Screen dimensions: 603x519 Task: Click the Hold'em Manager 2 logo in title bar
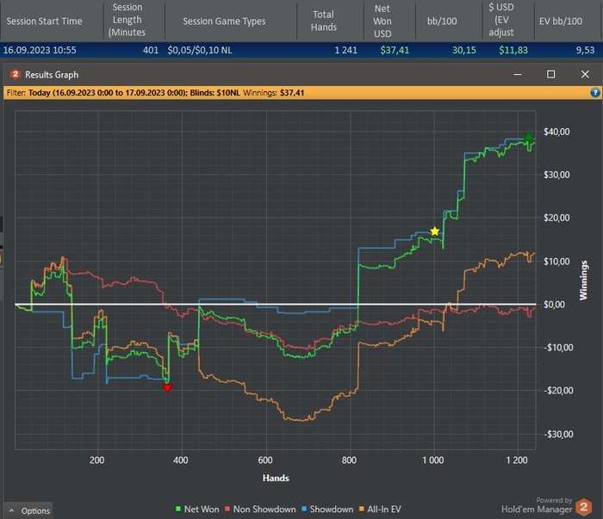(x=15, y=74)
